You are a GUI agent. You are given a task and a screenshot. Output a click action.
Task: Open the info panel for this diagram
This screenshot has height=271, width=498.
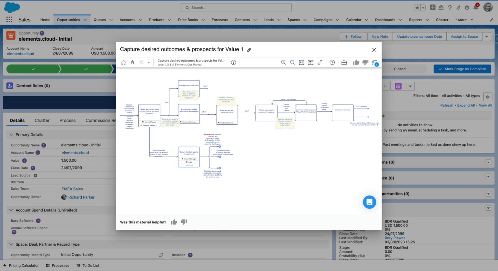233,62
